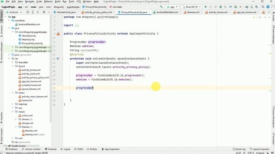
Task: Open the Logcat tool window button
Action: coord(65,149)
